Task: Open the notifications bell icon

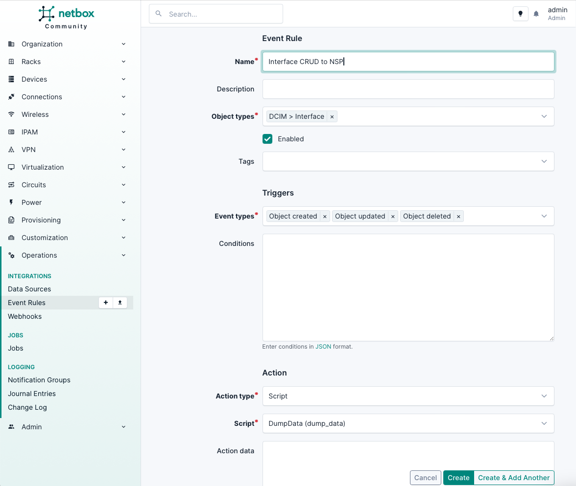Action: tap(536, 14)
